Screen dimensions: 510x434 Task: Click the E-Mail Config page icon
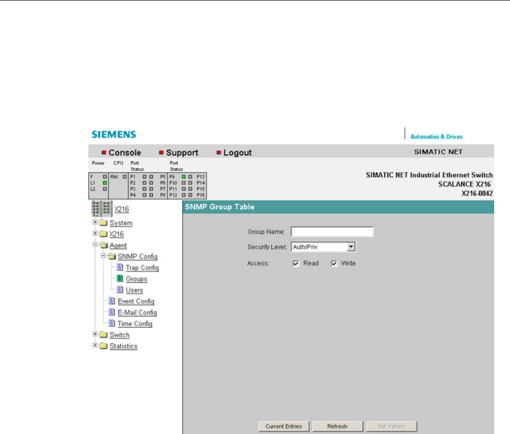pos(112,312)
